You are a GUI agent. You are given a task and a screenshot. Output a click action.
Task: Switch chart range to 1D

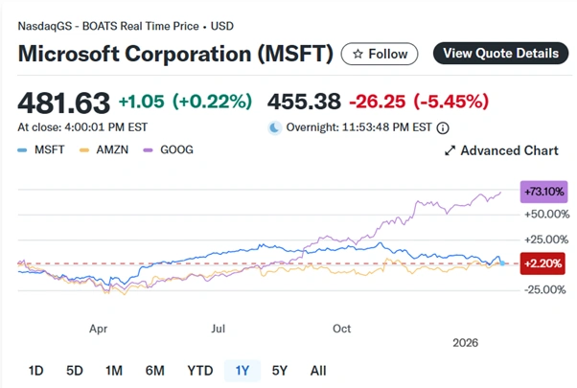click(35, 370)
